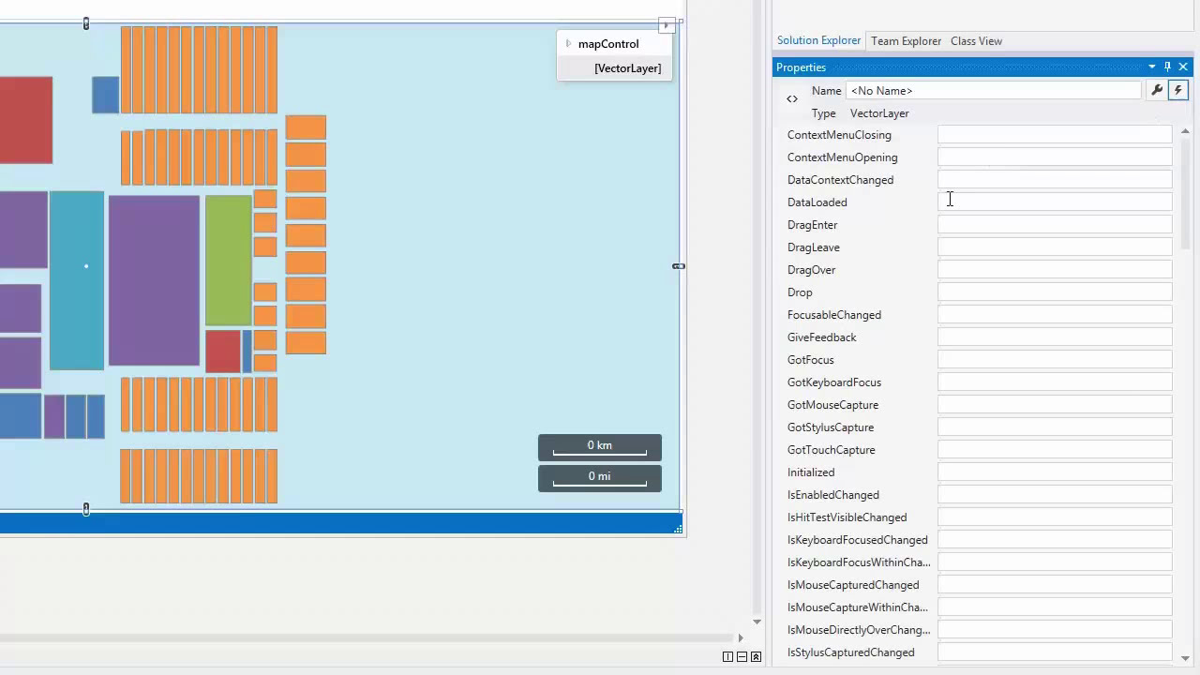
Task: Click the teal vertical rectangle on map
Action: click(x=77, y=280)
